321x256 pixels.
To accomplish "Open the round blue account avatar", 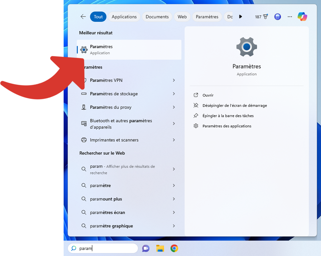I will (277, 17).
